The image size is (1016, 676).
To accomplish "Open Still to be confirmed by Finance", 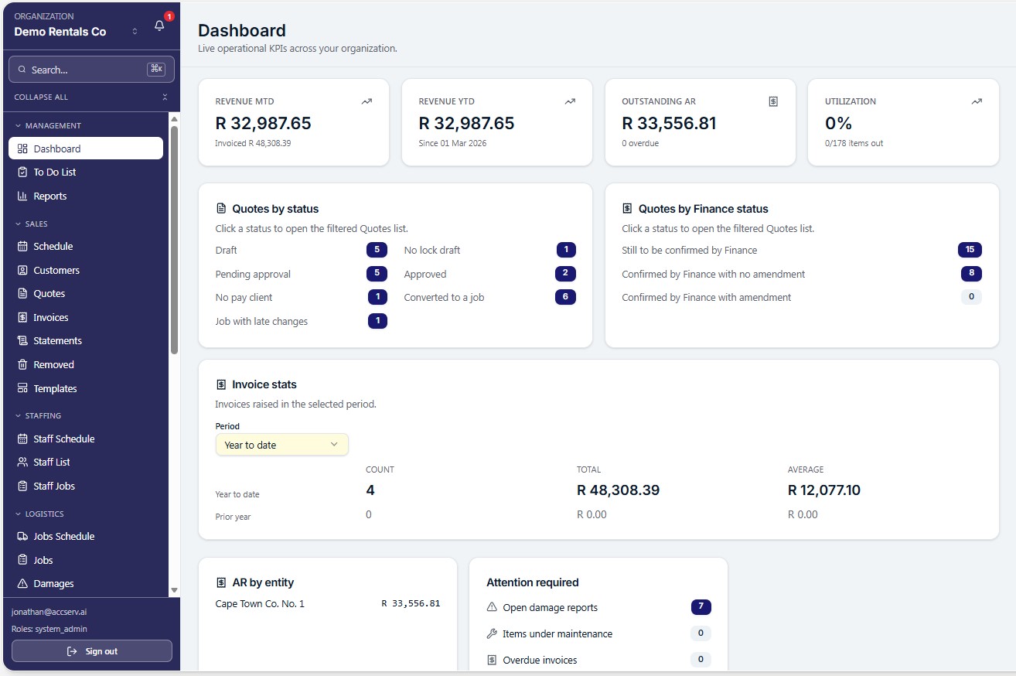I will (x=802, y=250).
